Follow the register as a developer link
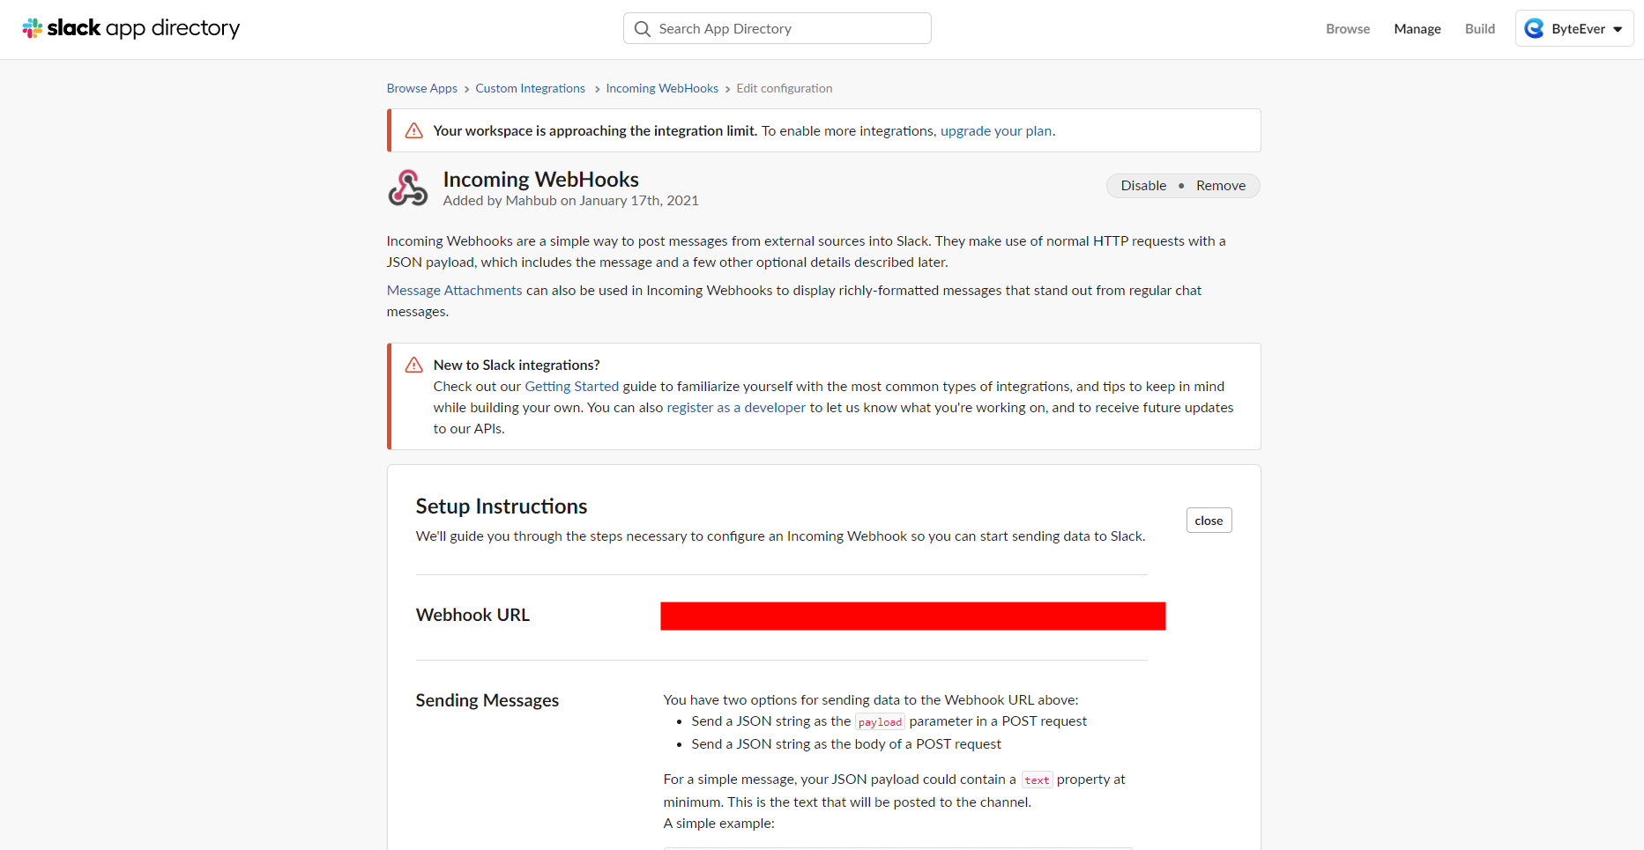This screenshot has width=1644, height=850. (x=736, y=408)
